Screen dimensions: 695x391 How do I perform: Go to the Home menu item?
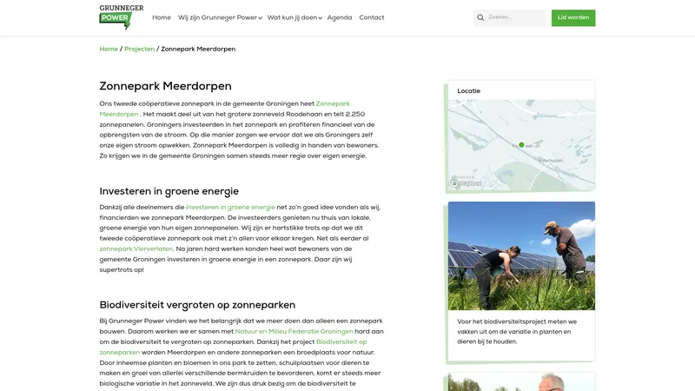(x=162, y=17)
